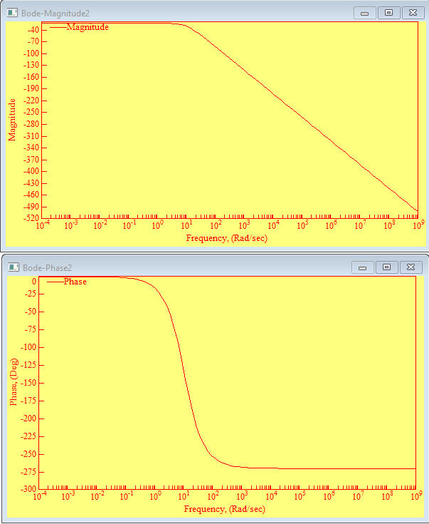Click the 10^0 frequency tick in magnitude plot
This screenshot has height=524, width=429.
tap(158, 225)
